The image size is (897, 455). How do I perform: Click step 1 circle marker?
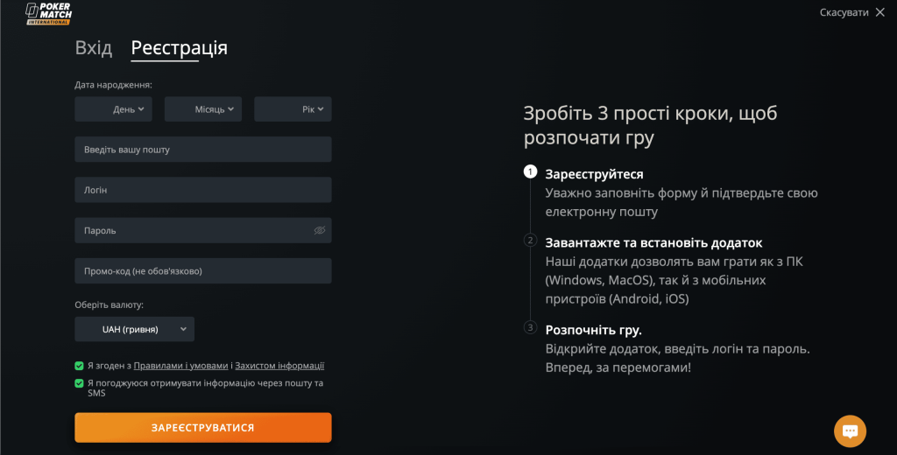click(530, 171)
